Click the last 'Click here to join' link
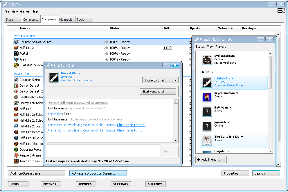288x192 pixels. [x=131, y=130]
